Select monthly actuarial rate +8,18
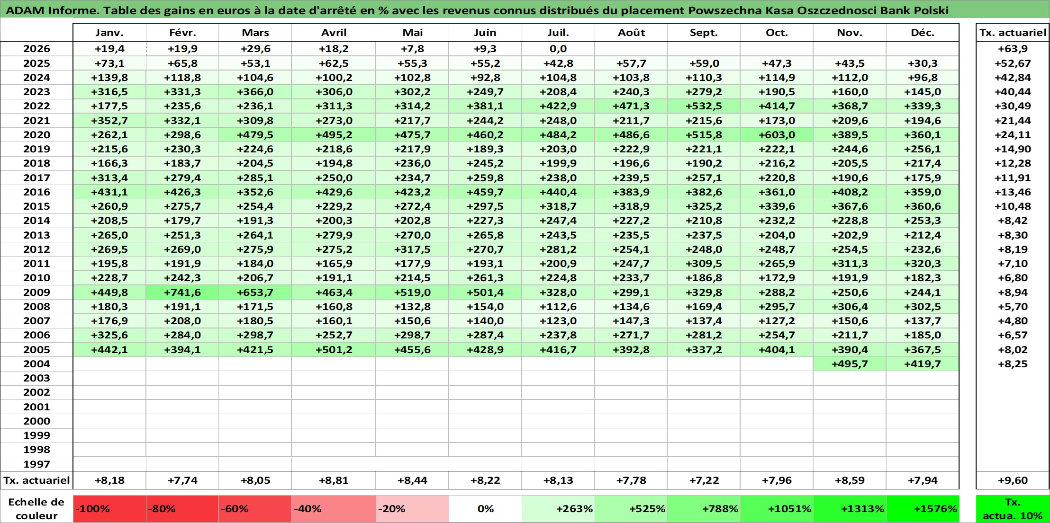Viewport: 1050px width, 523px height. [109, 480]
